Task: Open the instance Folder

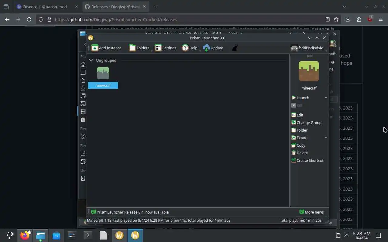Action: (299, 130)
